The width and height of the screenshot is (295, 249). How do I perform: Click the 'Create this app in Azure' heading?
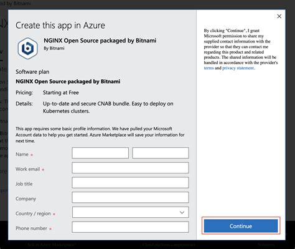[60, 26]
